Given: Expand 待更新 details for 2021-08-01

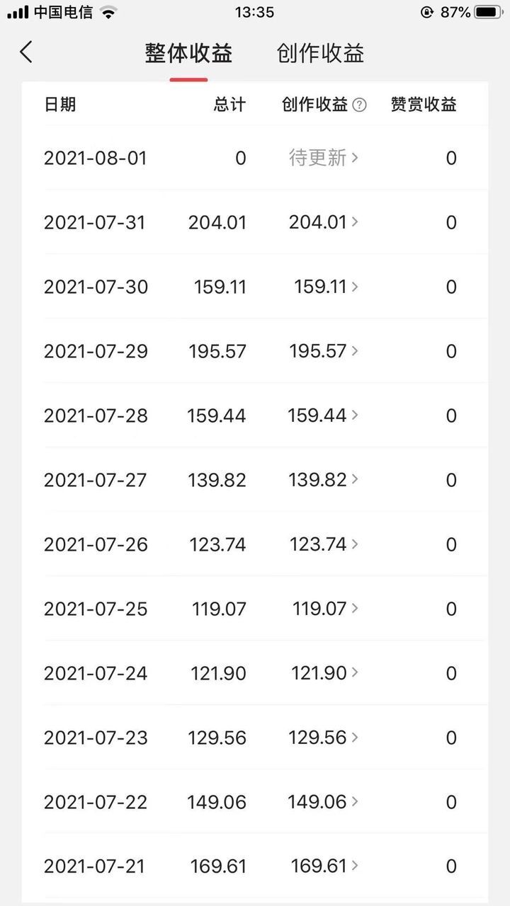Looking at the screenshot, I should tap(324, 158).
